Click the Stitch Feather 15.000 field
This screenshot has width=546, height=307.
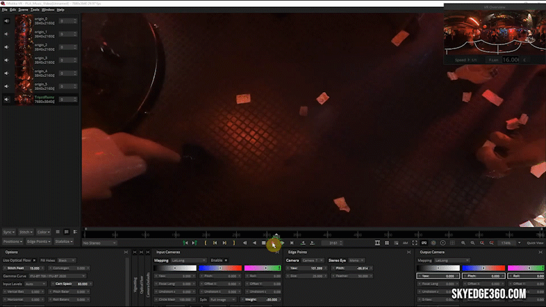pyautogui.click(x=24, y=268)
